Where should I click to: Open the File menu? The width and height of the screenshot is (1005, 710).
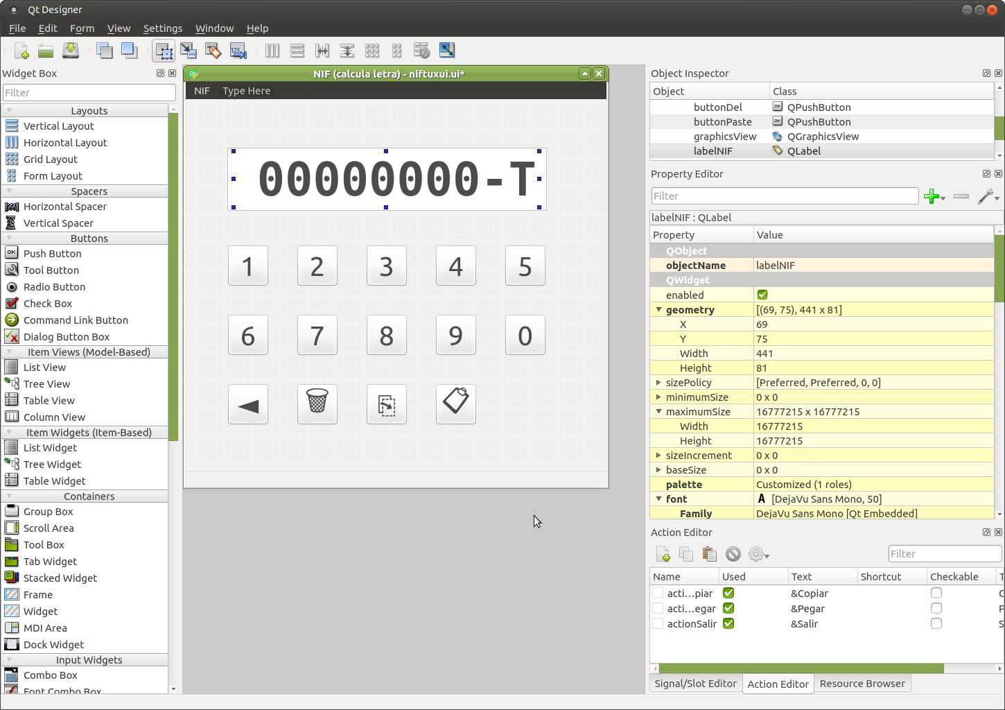point(17,28)
